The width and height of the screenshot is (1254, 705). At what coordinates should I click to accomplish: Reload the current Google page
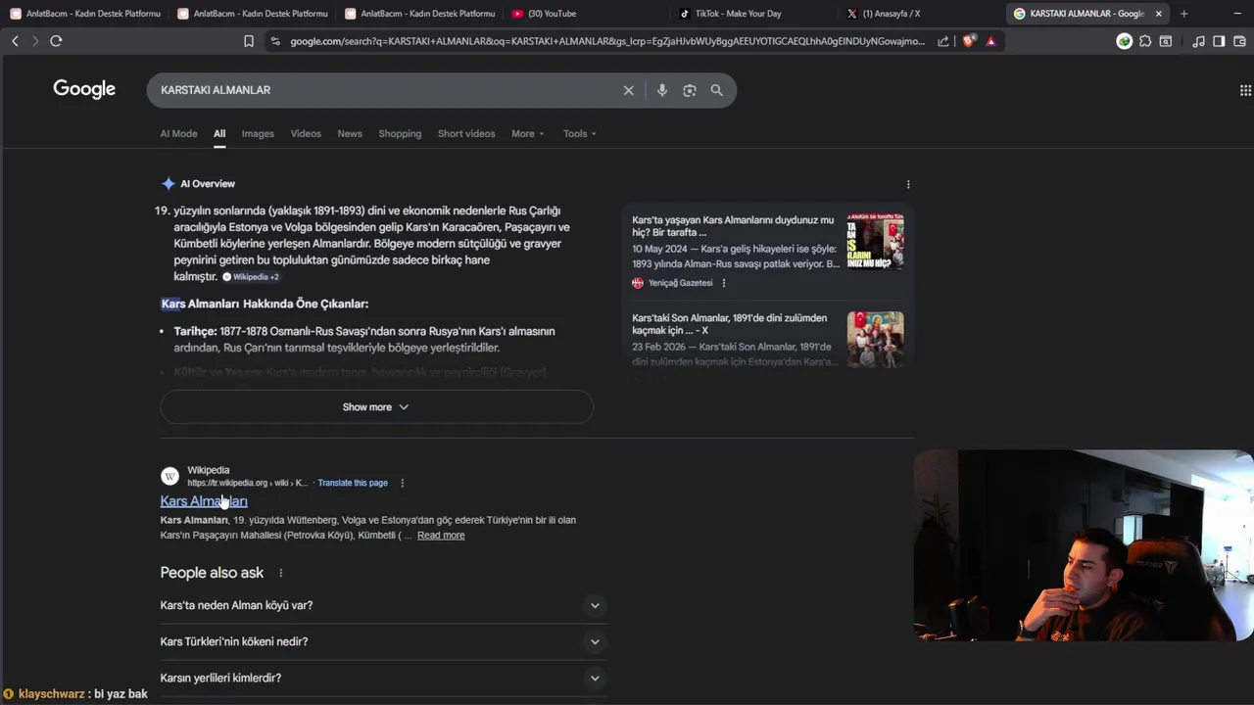pyautogui.click(x=56, y=41)
